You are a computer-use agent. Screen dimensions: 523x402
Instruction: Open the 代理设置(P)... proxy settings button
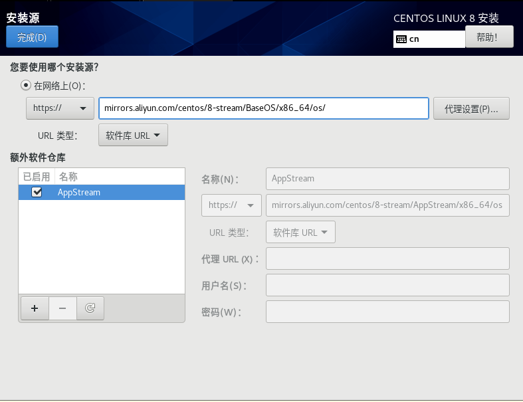[471, 108]
